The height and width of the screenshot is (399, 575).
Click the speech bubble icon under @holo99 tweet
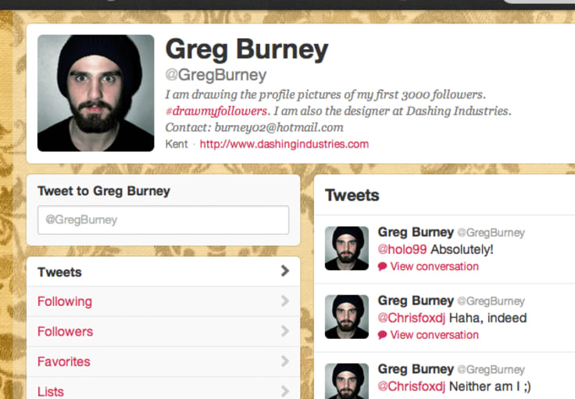(x=382, y=266)
